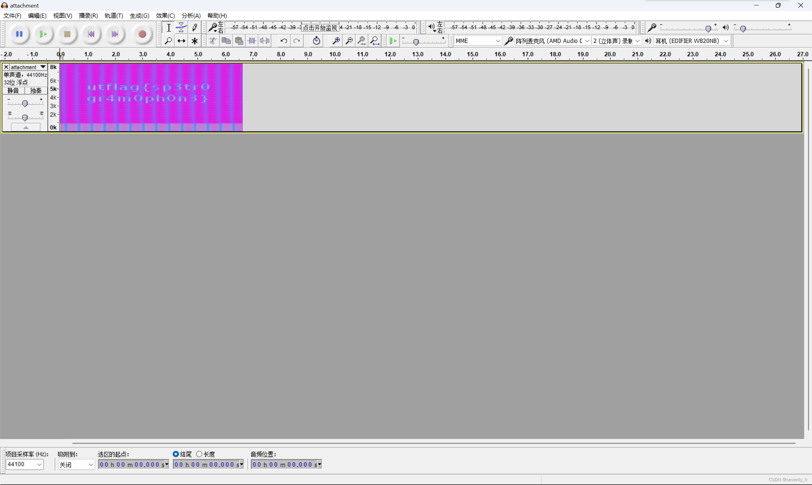The width and height of the screenshot is (812, 485).
Task: Click the red Record button
Action: [142, 34]
